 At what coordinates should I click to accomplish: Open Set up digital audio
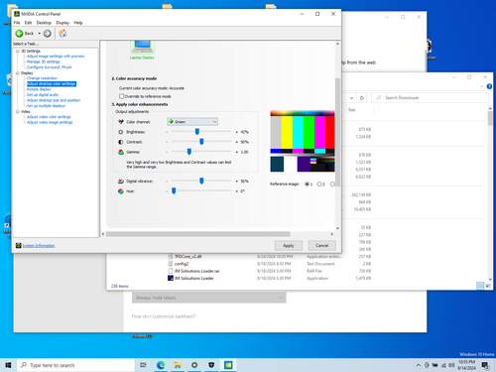(x=43, y=95)
